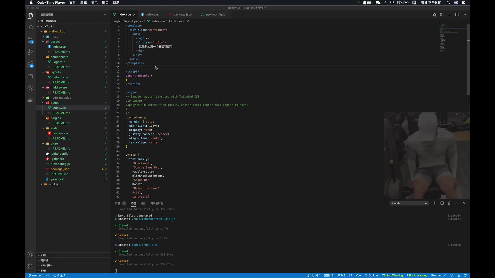Kill the terminal with trash icon

(x=449, y=203)
